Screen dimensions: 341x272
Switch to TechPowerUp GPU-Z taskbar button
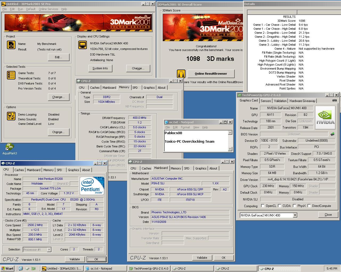coord(149,269)
